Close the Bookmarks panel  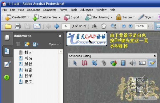pos(60,36)
